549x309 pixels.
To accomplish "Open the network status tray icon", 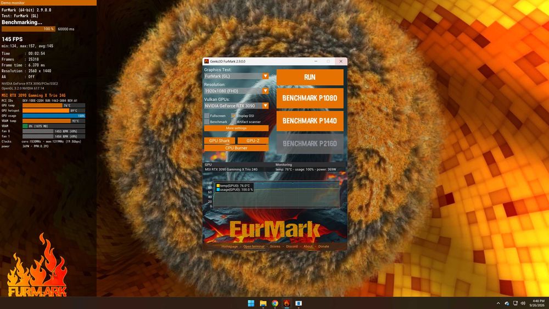I will pos(515,304).
